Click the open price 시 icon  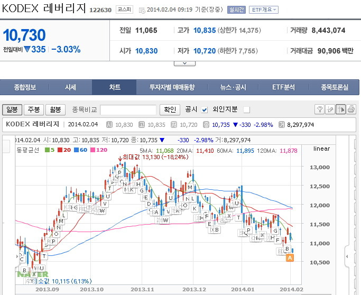[x=109, y=125]
